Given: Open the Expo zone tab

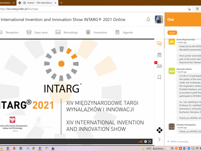Looking at the screenshot, I should pyautogui.click(x=37, y=32).
